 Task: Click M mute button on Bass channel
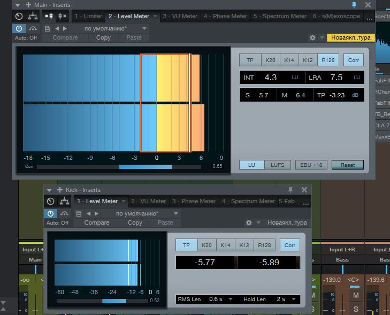point(356,295)
